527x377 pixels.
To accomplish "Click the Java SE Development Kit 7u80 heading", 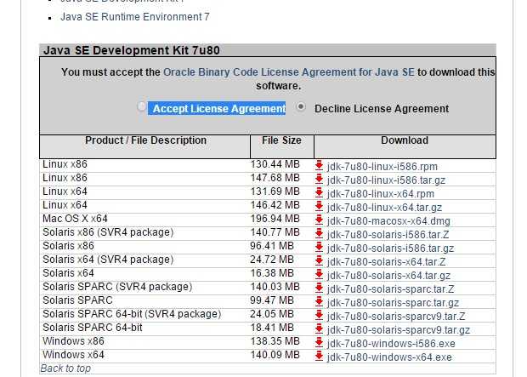I will (x=132, y=50).
